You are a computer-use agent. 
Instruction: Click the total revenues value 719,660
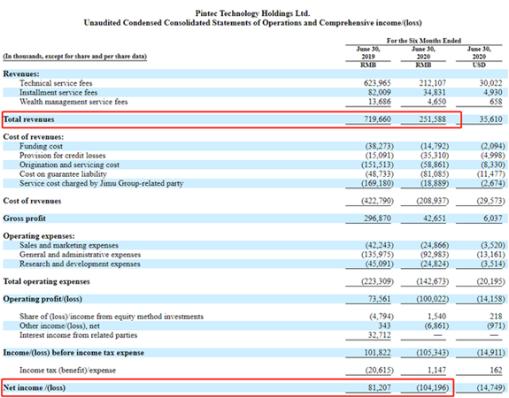(x=377, y=119)
